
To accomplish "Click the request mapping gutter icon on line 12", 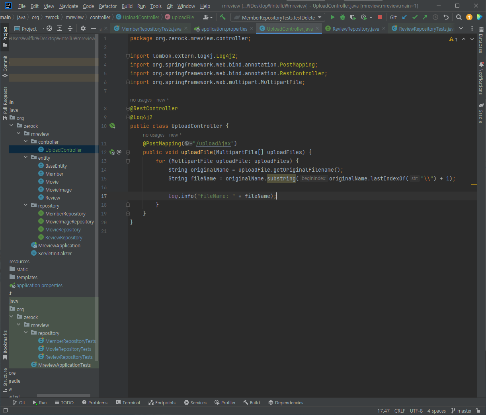I will tap(112, 152).
